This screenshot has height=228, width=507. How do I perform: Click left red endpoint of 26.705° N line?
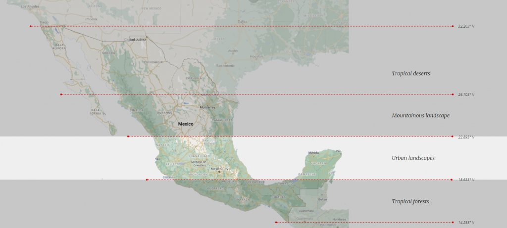coord(61,94)
